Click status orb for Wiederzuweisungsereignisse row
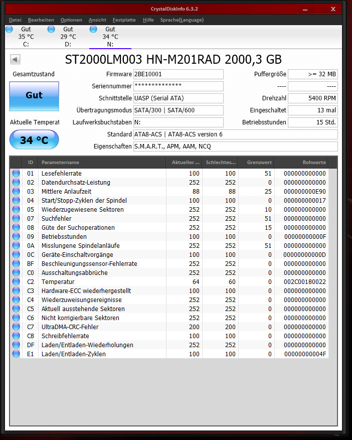 pos(16,300)
